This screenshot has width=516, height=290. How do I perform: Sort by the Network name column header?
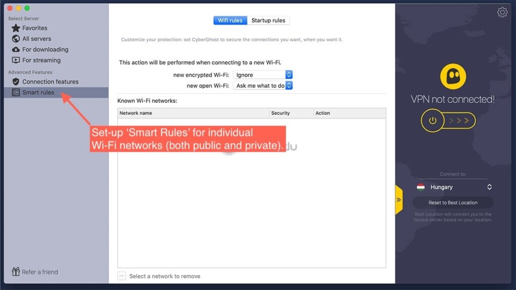193,113
